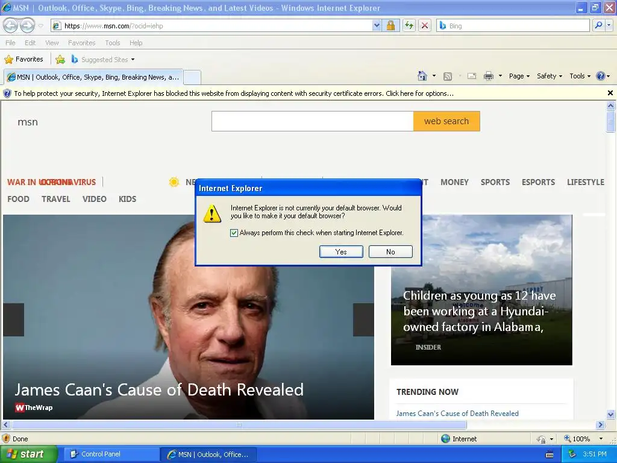
Task: Open the MONEY section link
Action: point(454,182)
